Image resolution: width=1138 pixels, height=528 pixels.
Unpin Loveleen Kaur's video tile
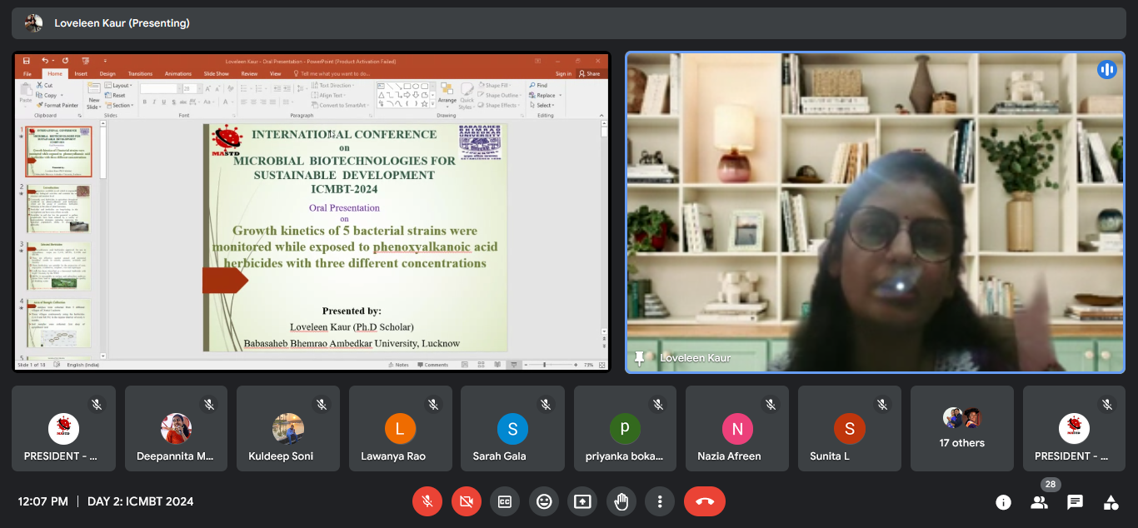(x=640, y=358)
